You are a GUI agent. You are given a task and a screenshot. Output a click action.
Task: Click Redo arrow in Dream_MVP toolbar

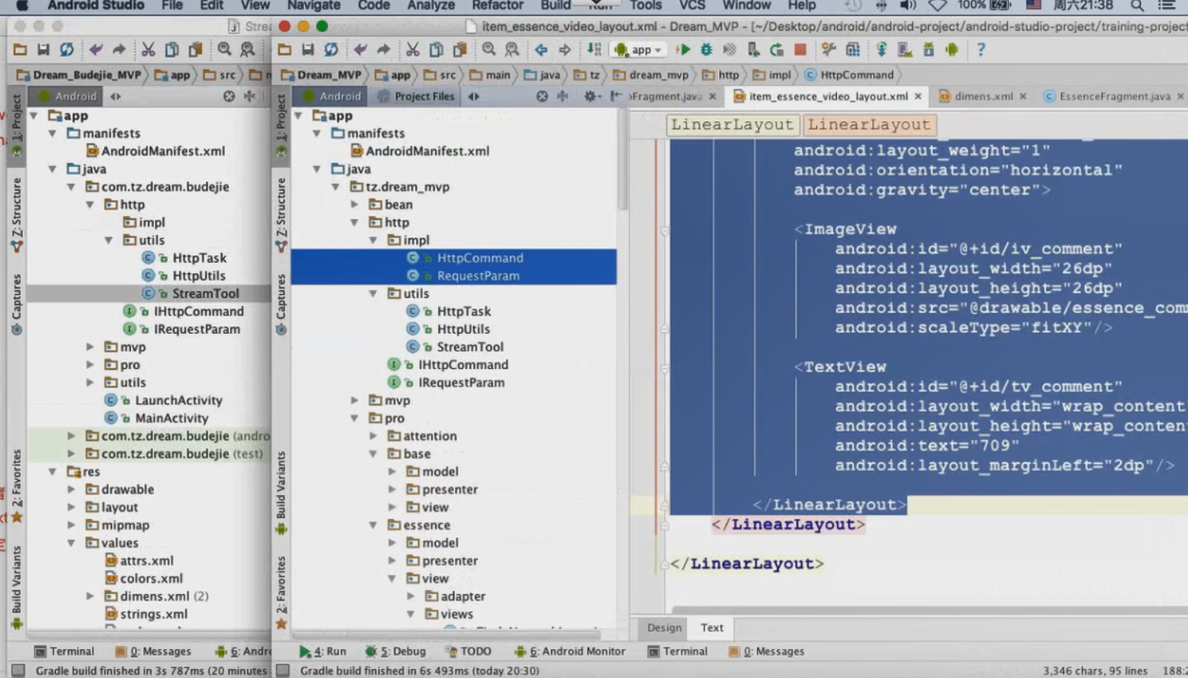(383, 49)
